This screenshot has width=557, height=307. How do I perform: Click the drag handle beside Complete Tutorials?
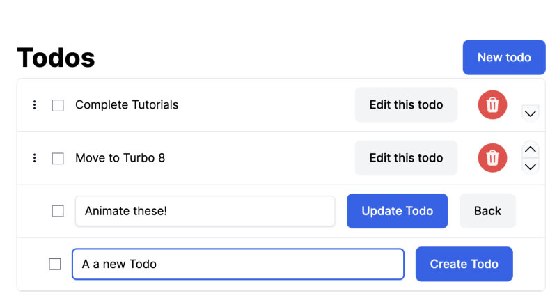click(x=34, y=105)
